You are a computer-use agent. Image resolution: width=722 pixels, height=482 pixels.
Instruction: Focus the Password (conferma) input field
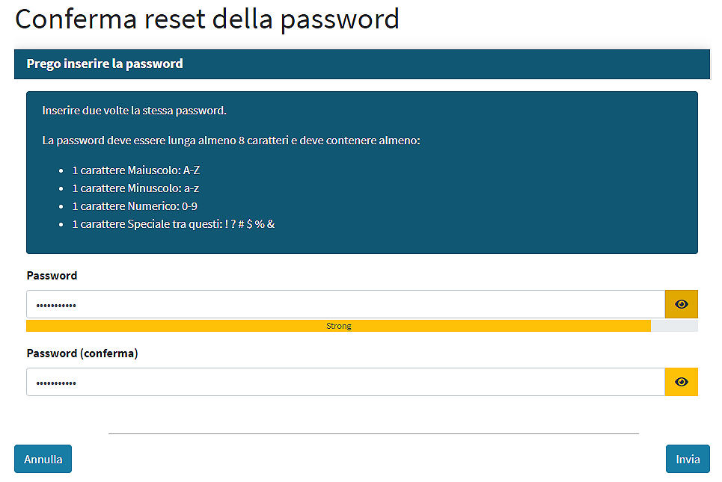click(346, 382)
